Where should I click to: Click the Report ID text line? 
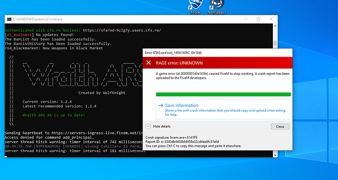point(182,142)
